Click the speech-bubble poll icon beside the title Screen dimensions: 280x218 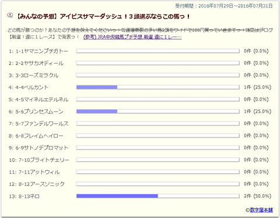coord(10,15)
